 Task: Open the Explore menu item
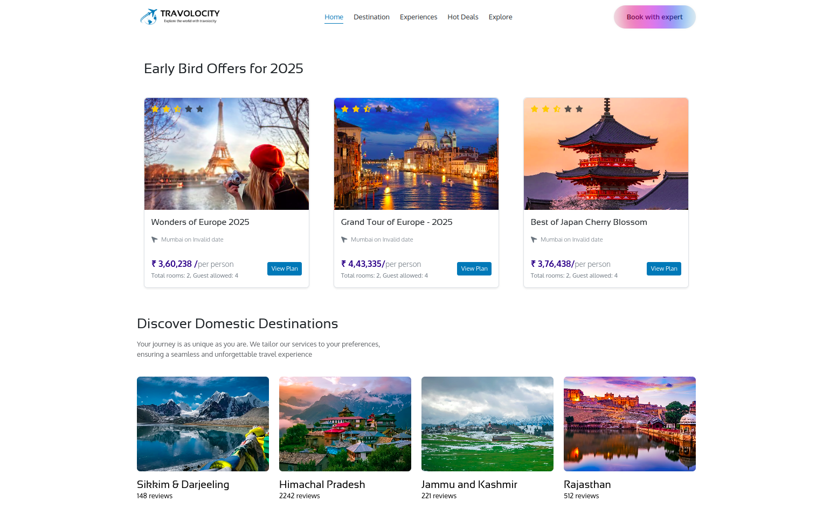coord(500,17)
